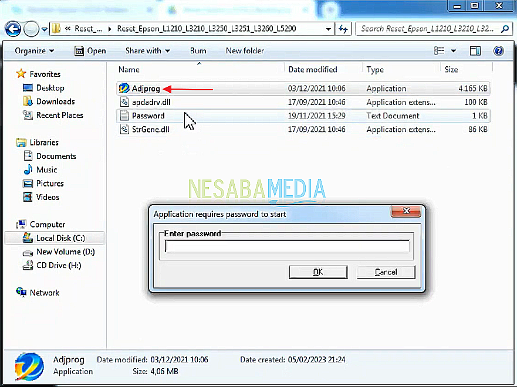Image resolution: width=517 pixels, height=387 pixels.
Task: Click the Help question mark icon
Action: [499, 51]
